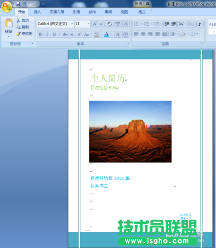Image resolution: width=216 pixels, height=248 pixels.
Task: Click the 复制 copy button
Action: [22, 27]
